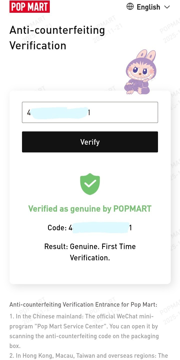The image size is (180, 360).
Task: Select the Verified as genuine by POPMART text
Action: tap(90, 209)
